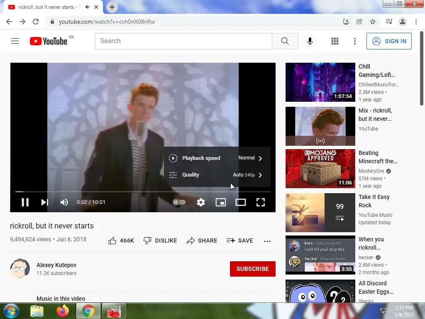The height and width of the screenshot is (319, 425).
Task: View site info via padlock icon
Action: (52, 22)
